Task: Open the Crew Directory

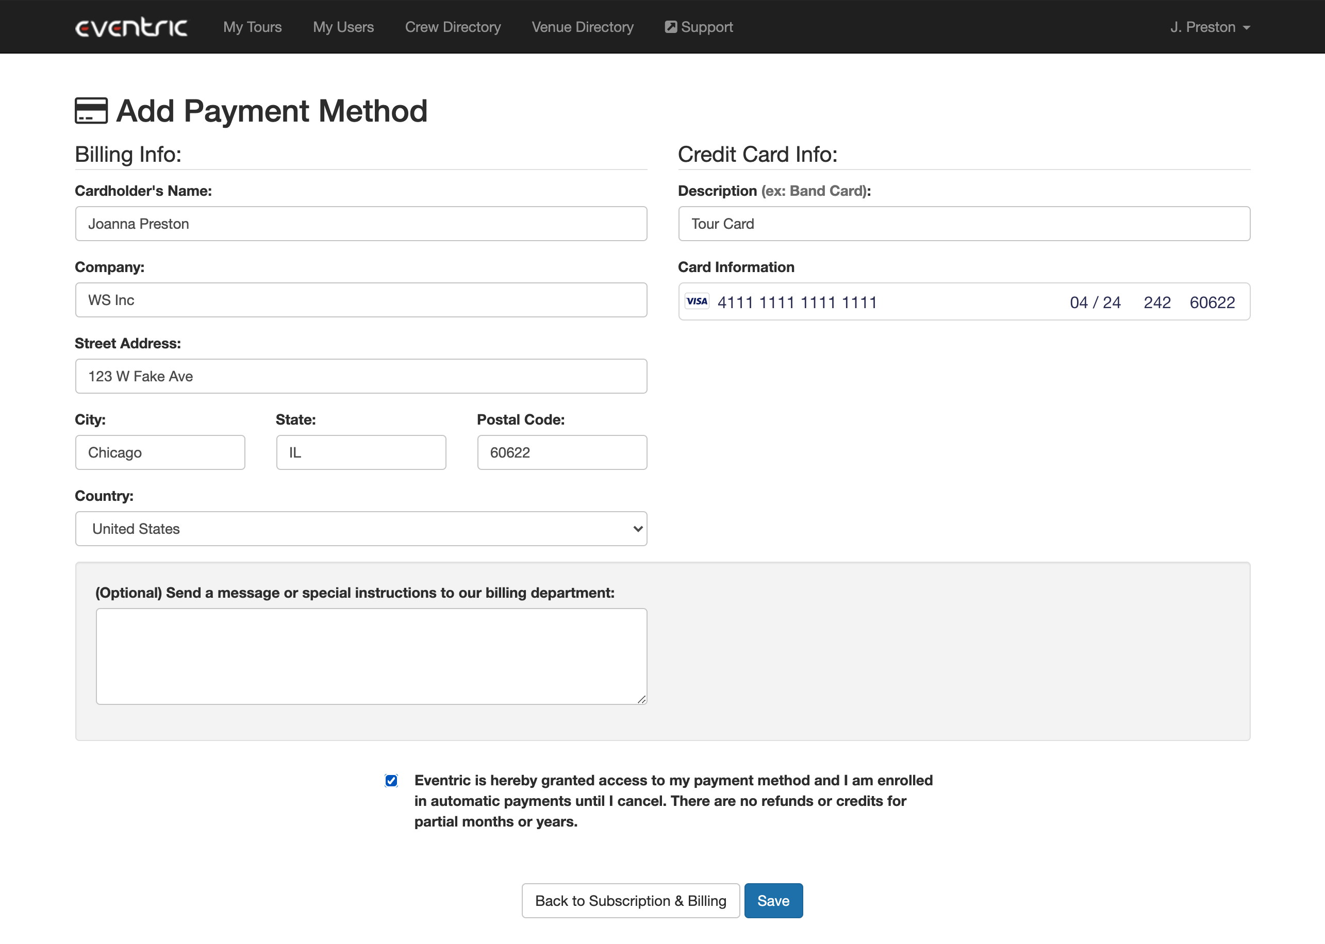Action: tap(453, 27)
